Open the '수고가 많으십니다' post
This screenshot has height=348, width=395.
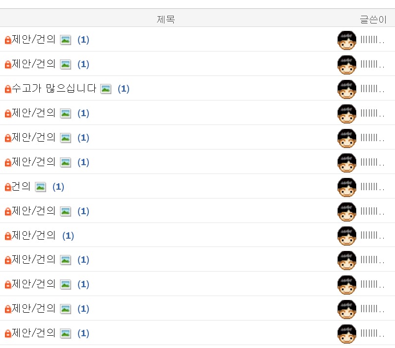[54, 88]
